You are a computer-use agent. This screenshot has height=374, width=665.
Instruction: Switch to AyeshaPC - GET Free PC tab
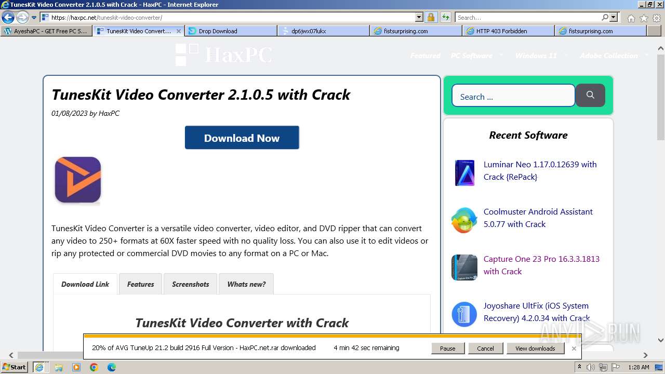tap(47, 31)
